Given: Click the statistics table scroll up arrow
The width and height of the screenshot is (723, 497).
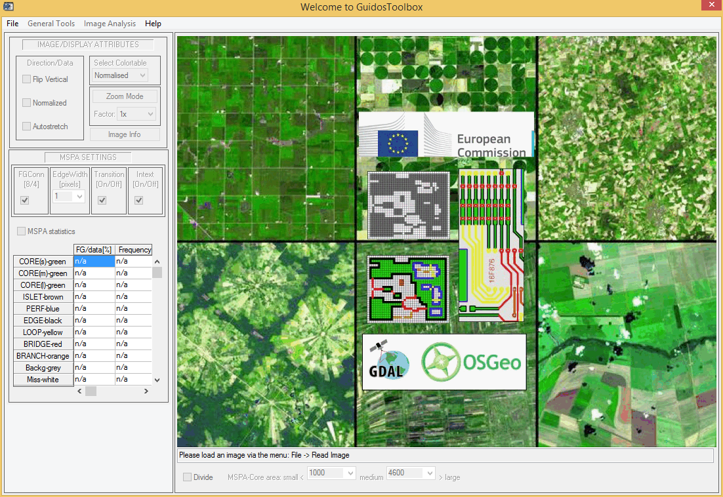Looking at the screenshot, I should tap(157, 262).
